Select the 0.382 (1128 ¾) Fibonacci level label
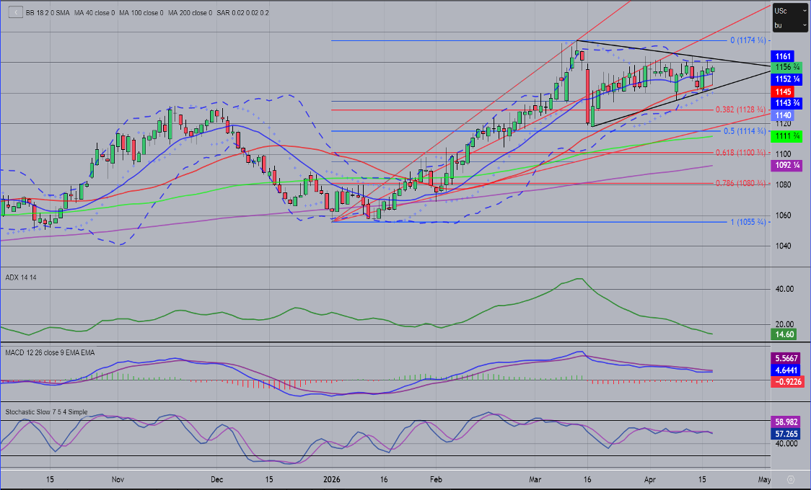Viewport: 811px width, 490px height. tap(740, 110)
